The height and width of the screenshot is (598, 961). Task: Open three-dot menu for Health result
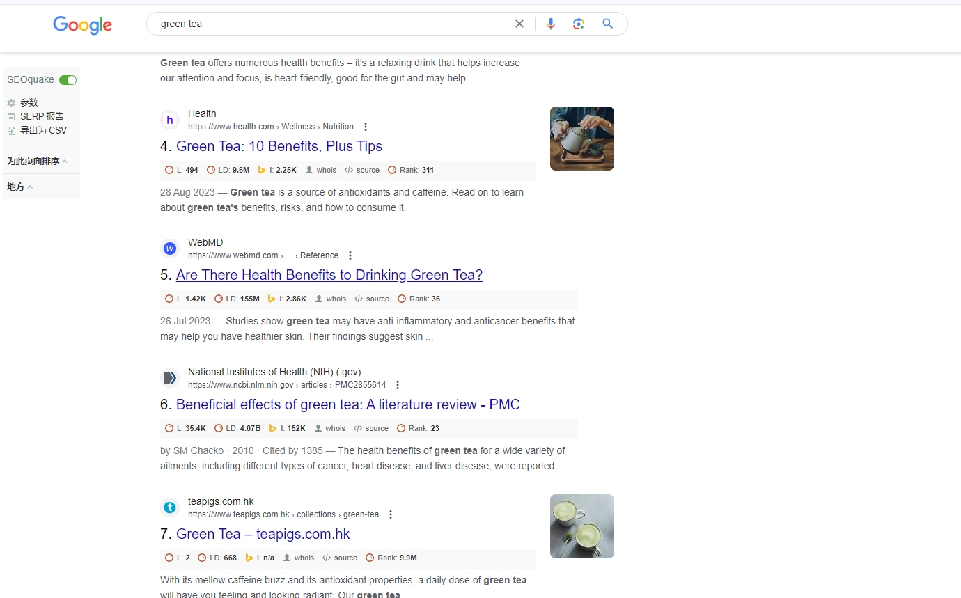366,127
